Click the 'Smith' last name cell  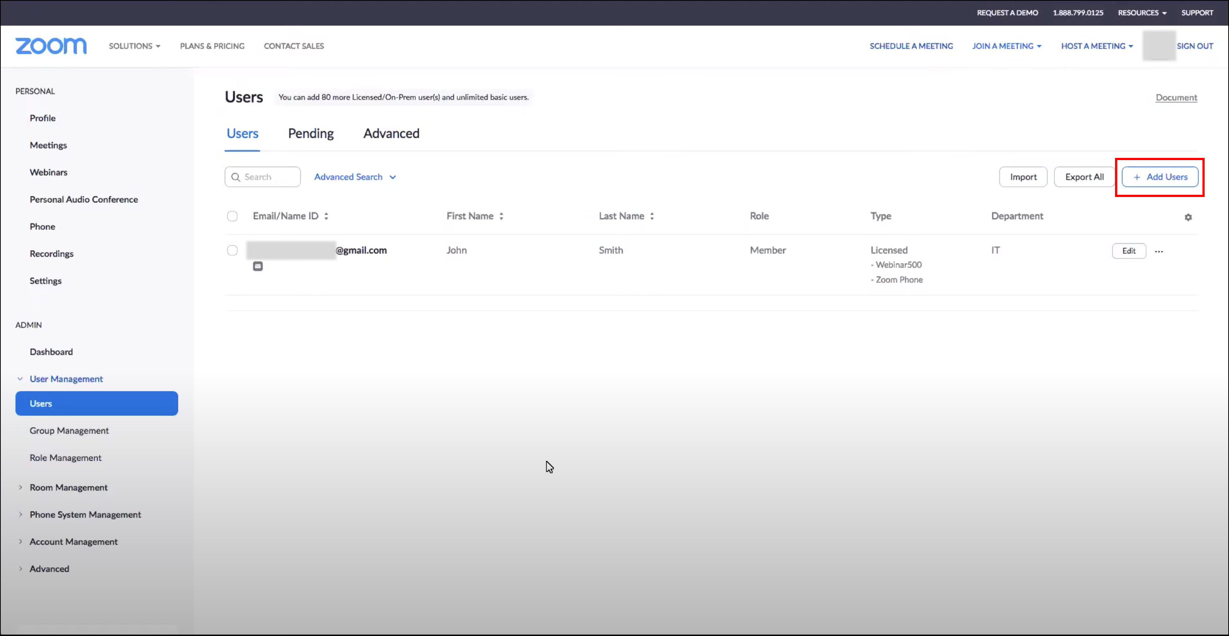coord(611,250)
